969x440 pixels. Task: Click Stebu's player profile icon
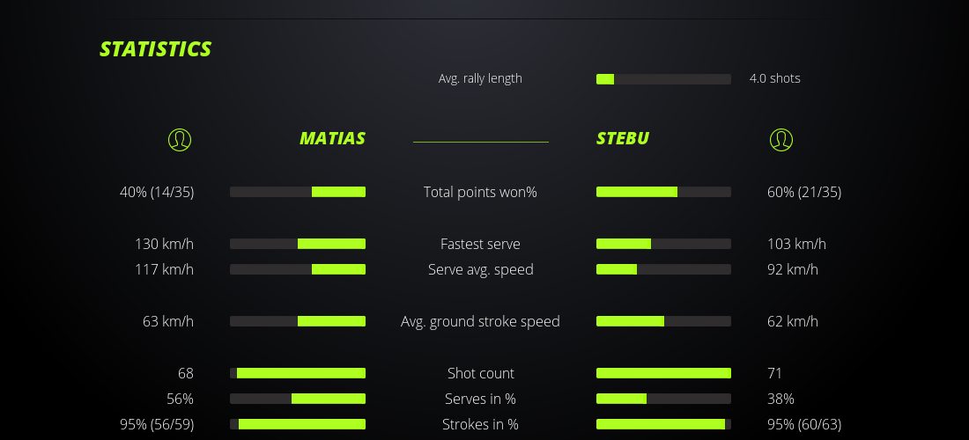pyautogui.click(x=780, y=140)
